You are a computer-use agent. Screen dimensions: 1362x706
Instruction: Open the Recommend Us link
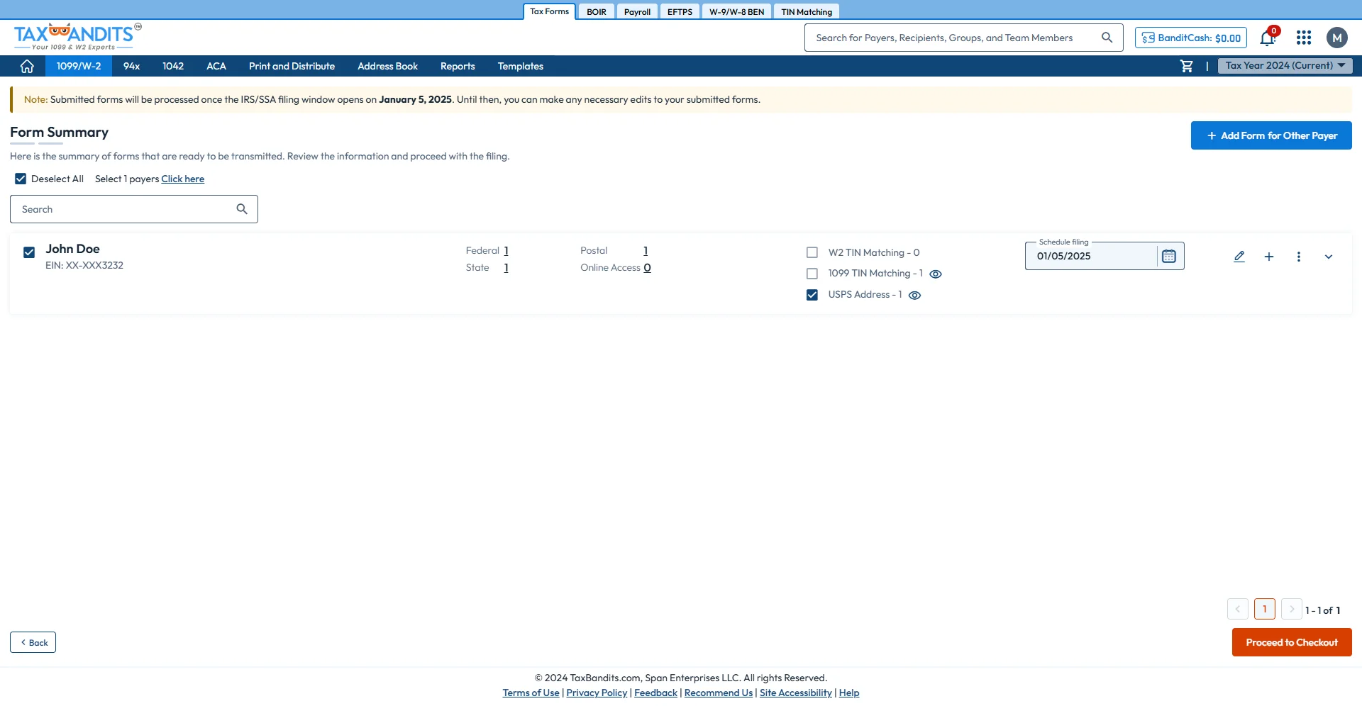[719, 693]
